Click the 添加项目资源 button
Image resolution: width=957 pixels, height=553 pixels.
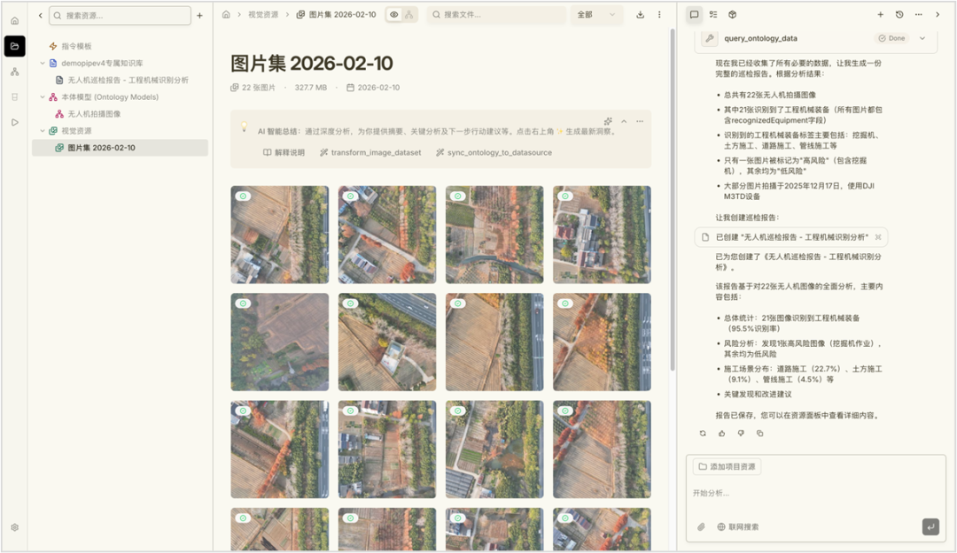point(727,466)
